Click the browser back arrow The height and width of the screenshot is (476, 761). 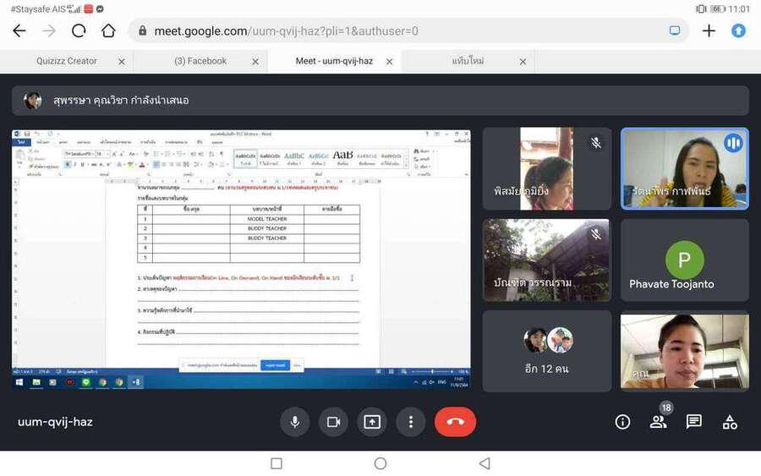(x=19, y=30)
